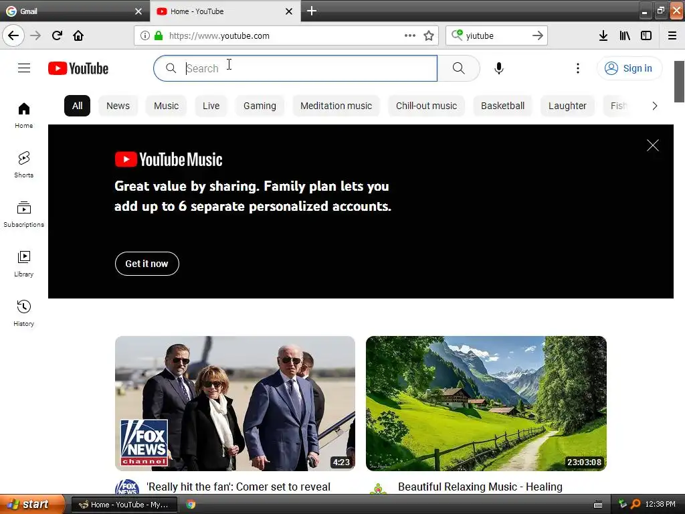Viewport: 685px width, 514px height.
Task: Open History in YouTube sidebar
Action: click(23, 313)
